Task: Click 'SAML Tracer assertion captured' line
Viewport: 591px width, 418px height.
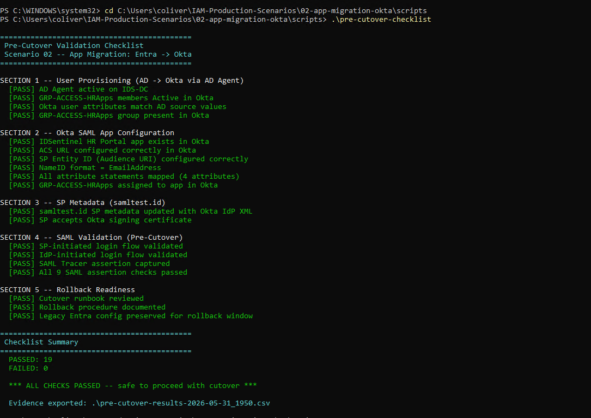Action: (x=89, y=263)
